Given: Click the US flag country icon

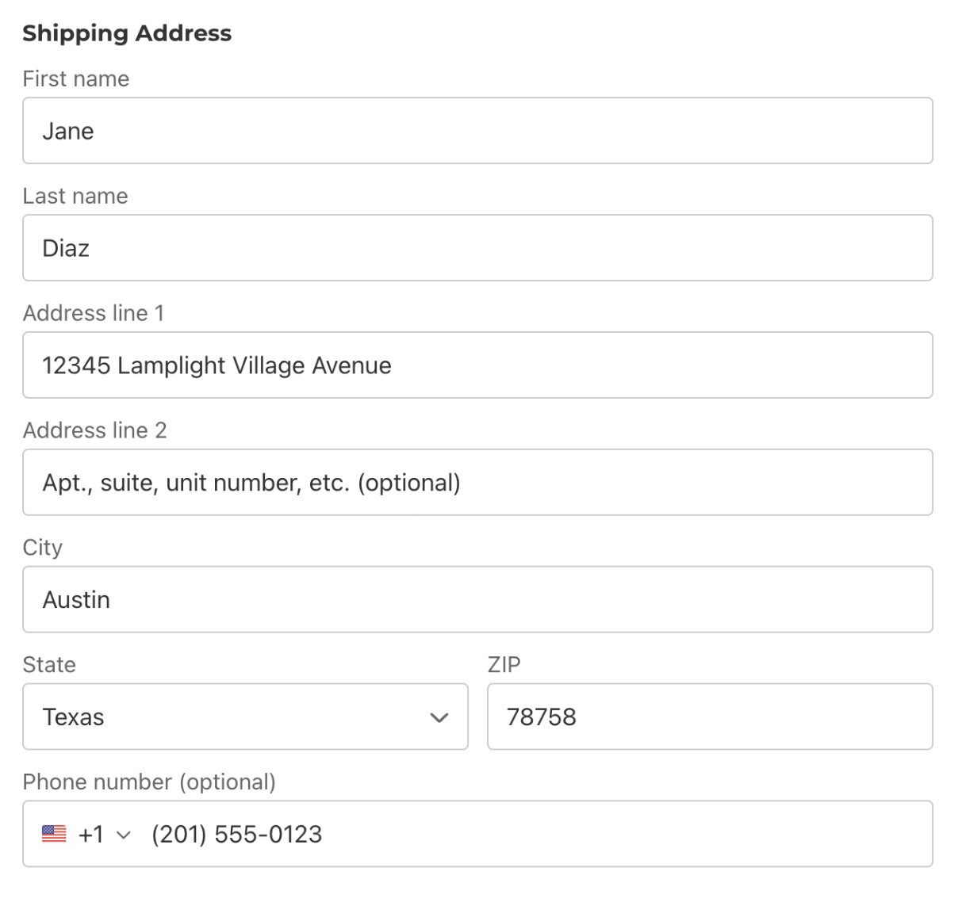Looking at the screenshot, I should (54, 833).
